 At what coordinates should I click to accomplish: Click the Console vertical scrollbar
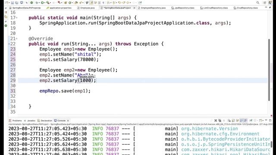[271, 145]
